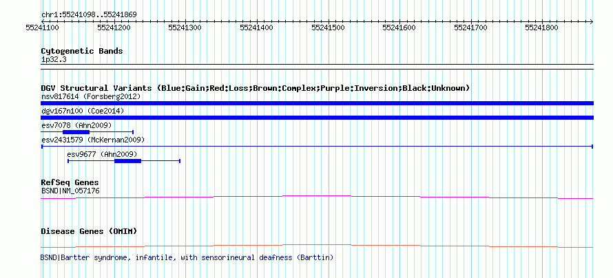The image size is (613, 278).
Task: Click the RefSeq Genes track title
Action: (70, 182)
